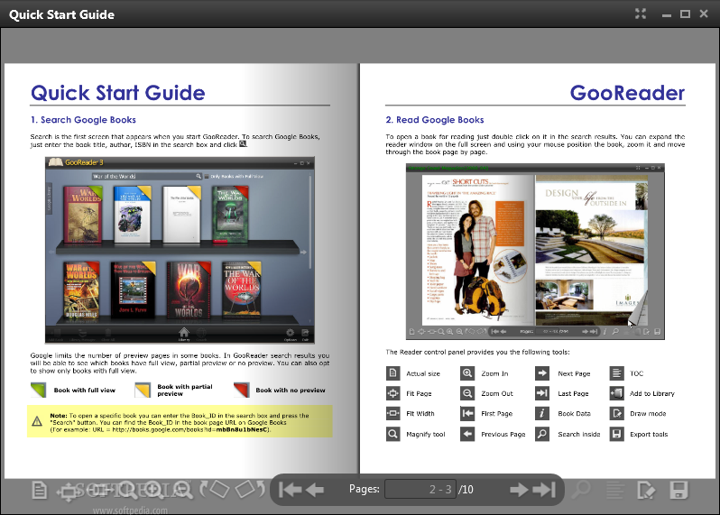720x515 pixels.
Task: Click the 'GooReader' title on right page
Action: (x=627, y=93)
